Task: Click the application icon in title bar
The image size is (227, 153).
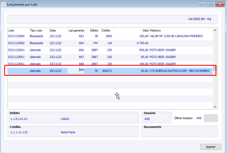Action: [3, 4]
